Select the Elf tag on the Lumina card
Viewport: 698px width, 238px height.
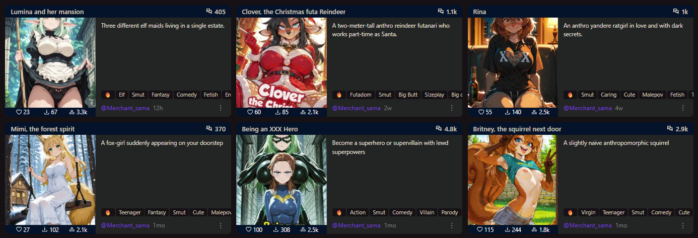[122, 95]
